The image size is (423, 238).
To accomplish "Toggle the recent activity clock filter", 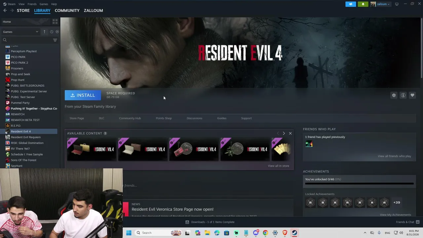I will tap(52, 32).
